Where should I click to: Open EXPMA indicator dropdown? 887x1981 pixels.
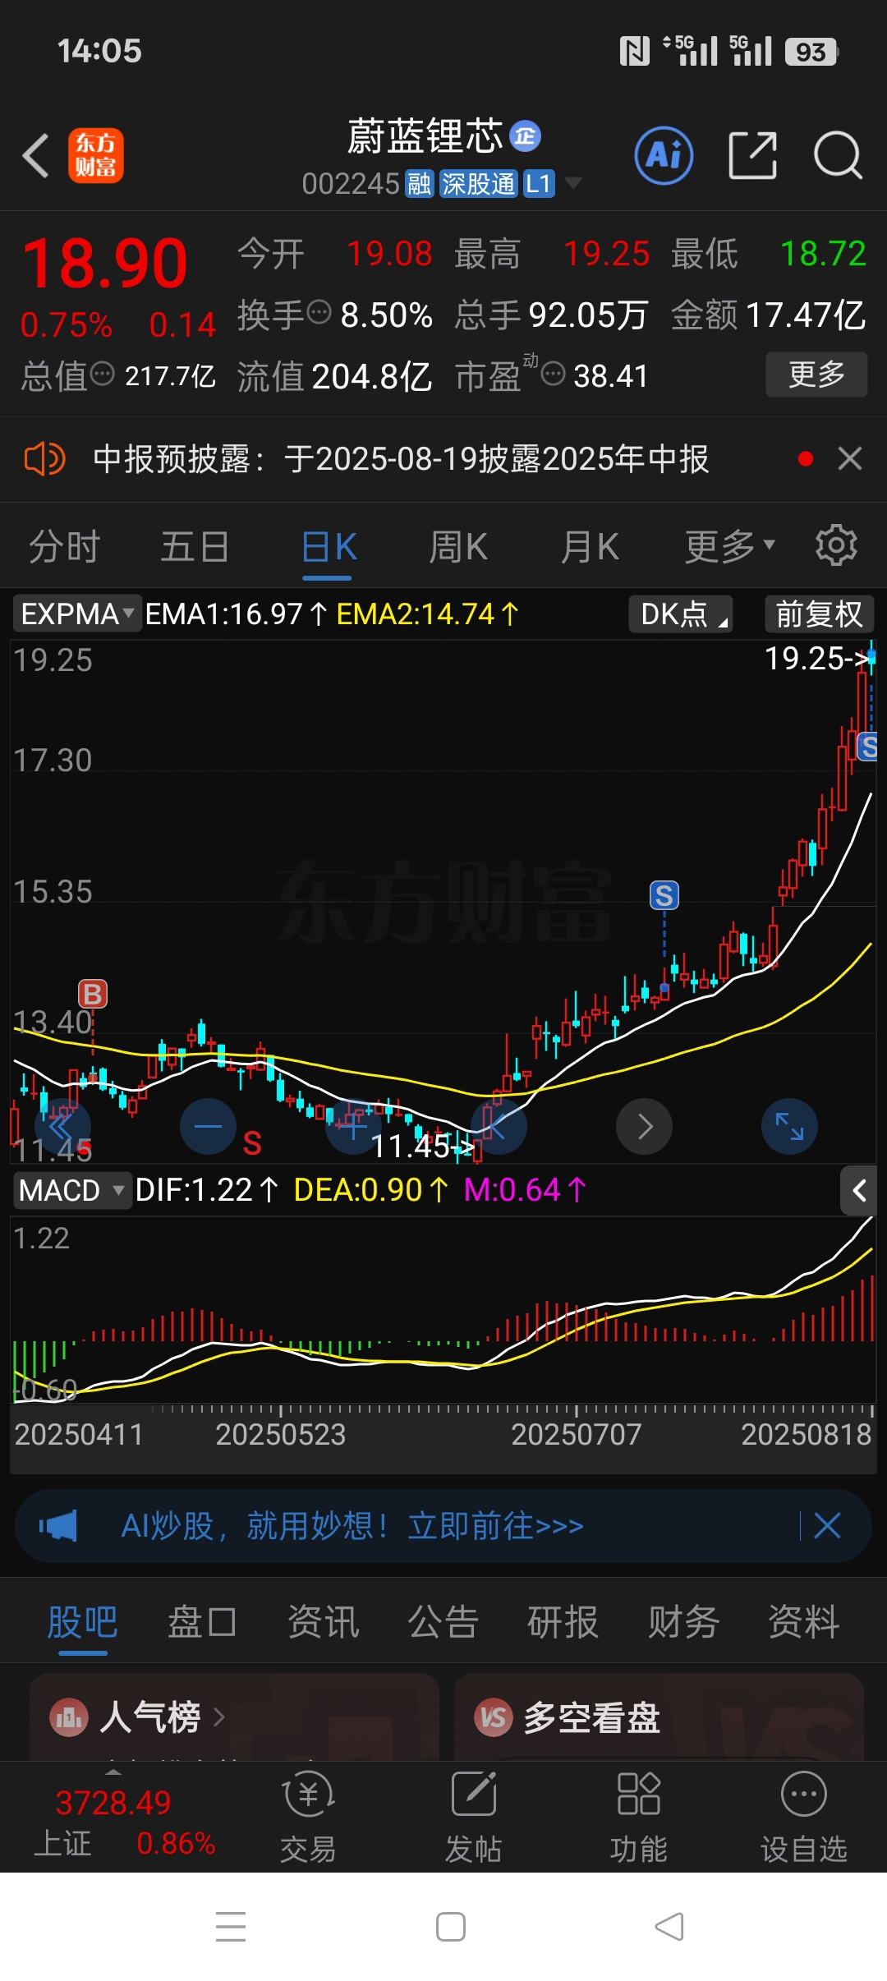[x=77, y=614]
